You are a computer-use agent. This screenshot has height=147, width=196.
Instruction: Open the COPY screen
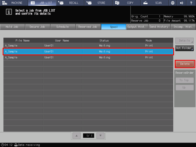click(127, 3)
